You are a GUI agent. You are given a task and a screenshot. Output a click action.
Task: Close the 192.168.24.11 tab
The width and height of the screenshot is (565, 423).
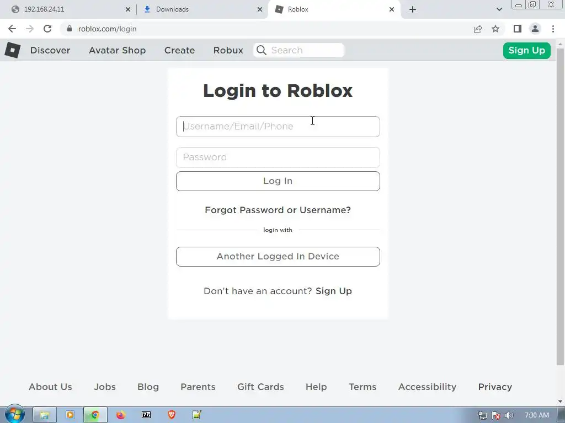128,9
